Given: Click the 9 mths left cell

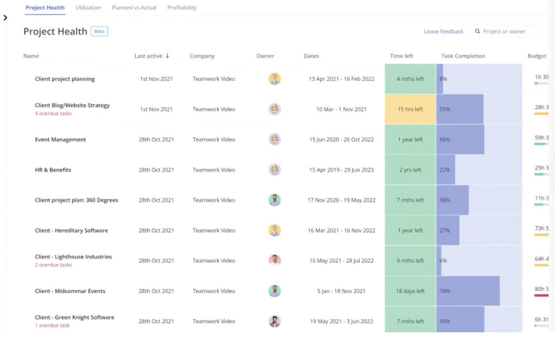Looking at the screenshot, I should point(410,261).
